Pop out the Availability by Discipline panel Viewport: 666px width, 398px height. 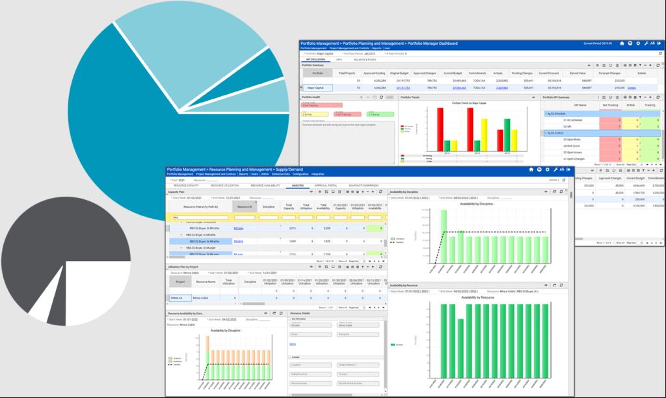[x=555, y=192]
